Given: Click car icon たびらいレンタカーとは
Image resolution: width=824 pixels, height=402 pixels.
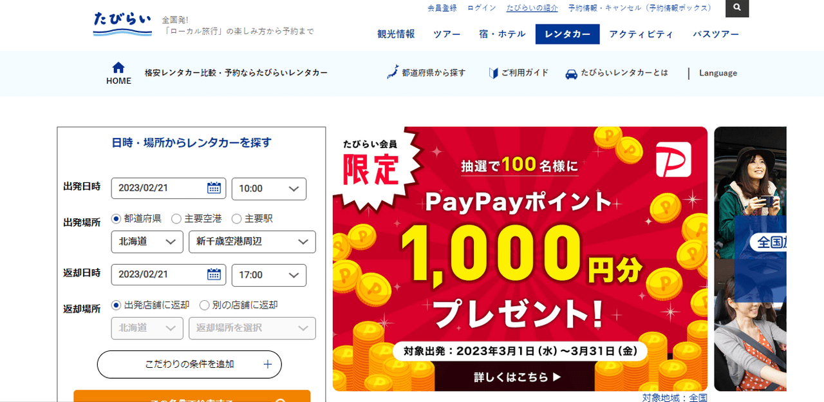Looking at the screenshot, I should point(571,73).
